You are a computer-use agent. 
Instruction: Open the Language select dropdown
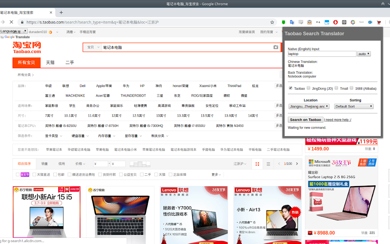[14, 31]
